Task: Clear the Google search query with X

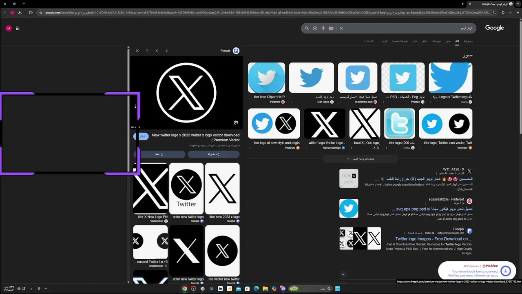Action: [341, 28]
